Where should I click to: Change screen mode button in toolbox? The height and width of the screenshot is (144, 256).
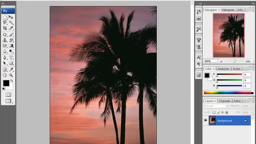click(x=8, y=101)
